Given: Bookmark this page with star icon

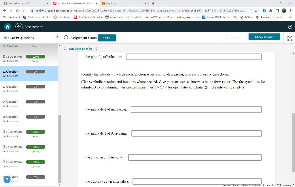Looking at the screenshot, I should tap(256, 11).
